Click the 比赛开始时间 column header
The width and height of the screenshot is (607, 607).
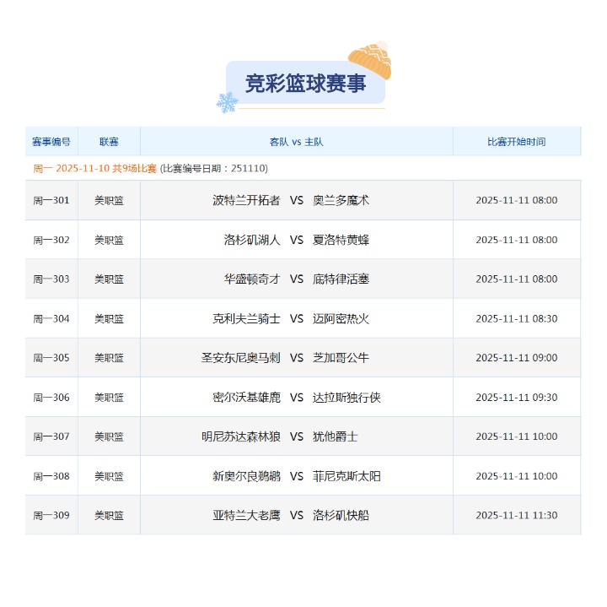516,142
